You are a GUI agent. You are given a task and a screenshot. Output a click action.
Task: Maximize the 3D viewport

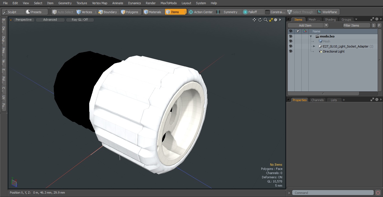pos(271,20)
